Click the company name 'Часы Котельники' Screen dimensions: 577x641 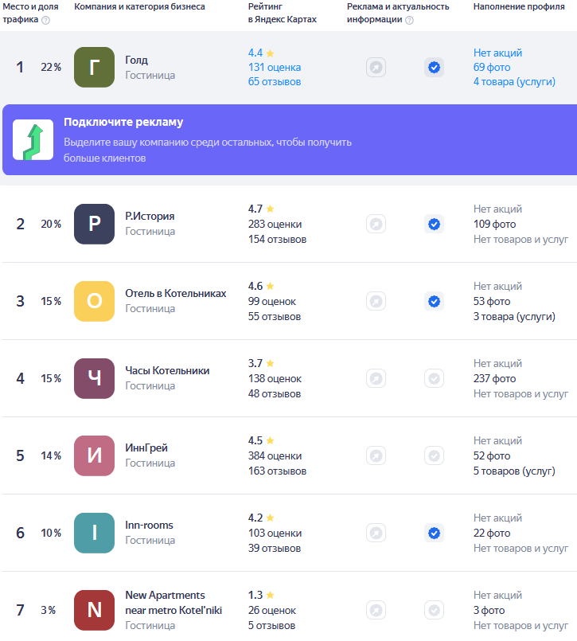(x=167, y=371)
